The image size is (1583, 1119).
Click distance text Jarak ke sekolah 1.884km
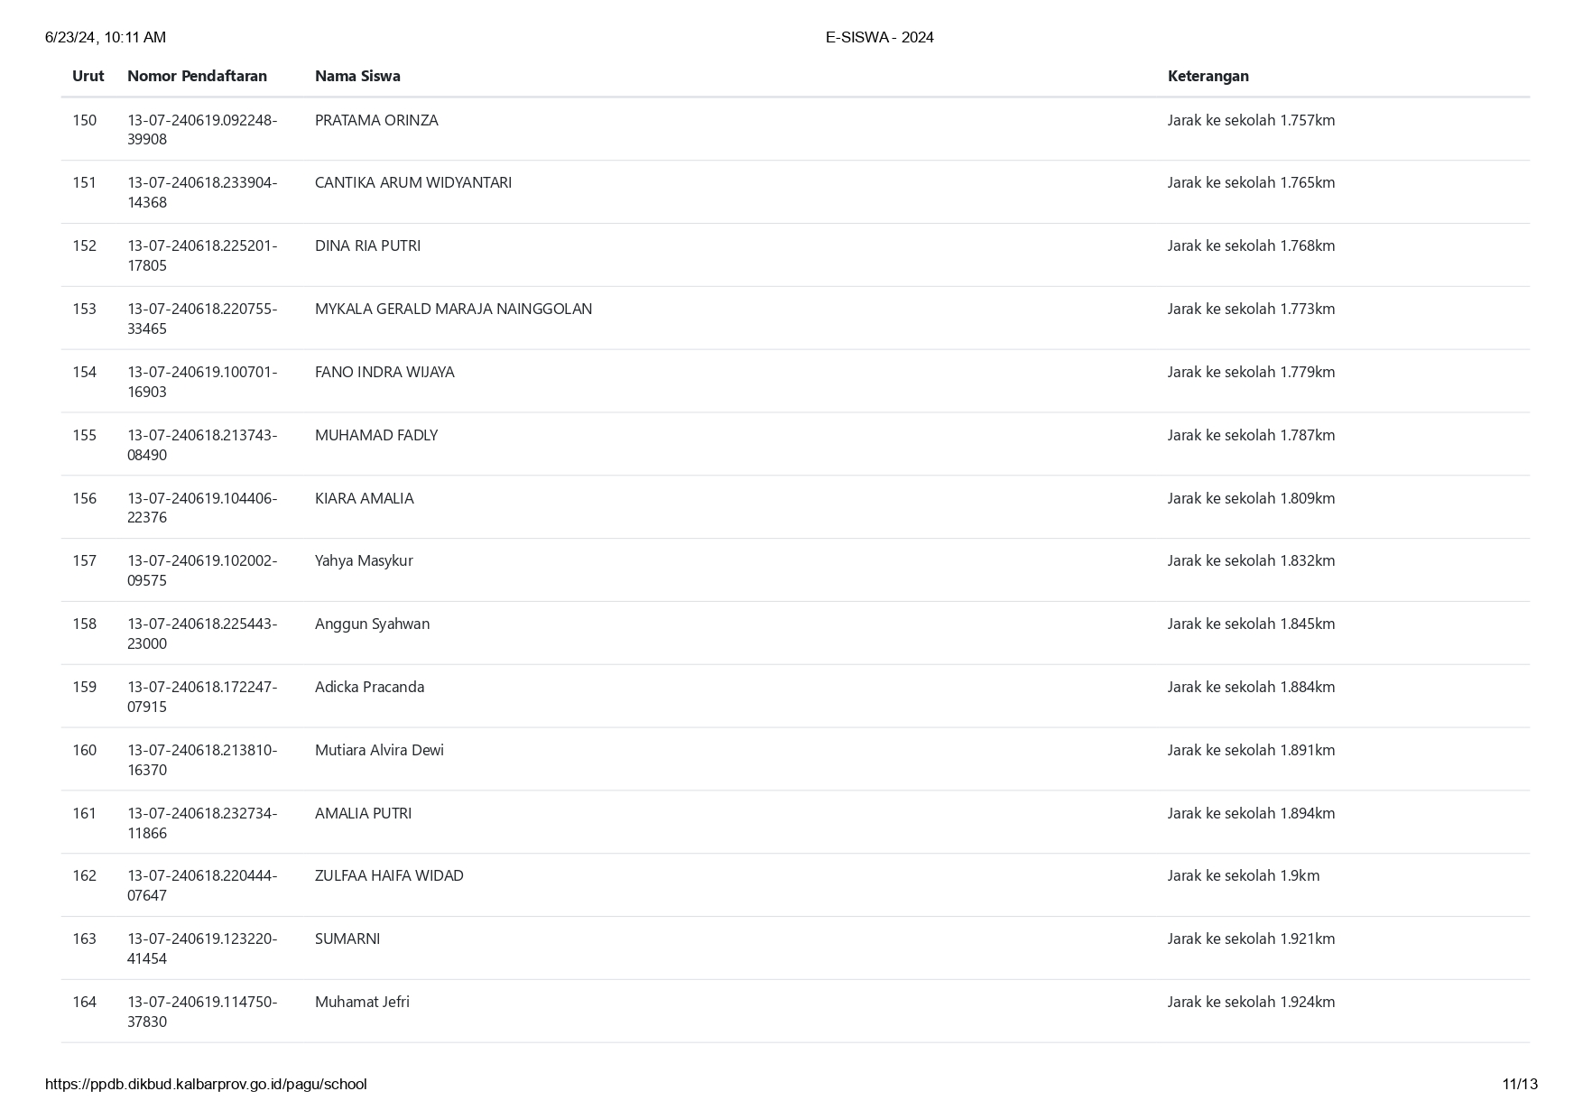click(x=1251, y=687)
